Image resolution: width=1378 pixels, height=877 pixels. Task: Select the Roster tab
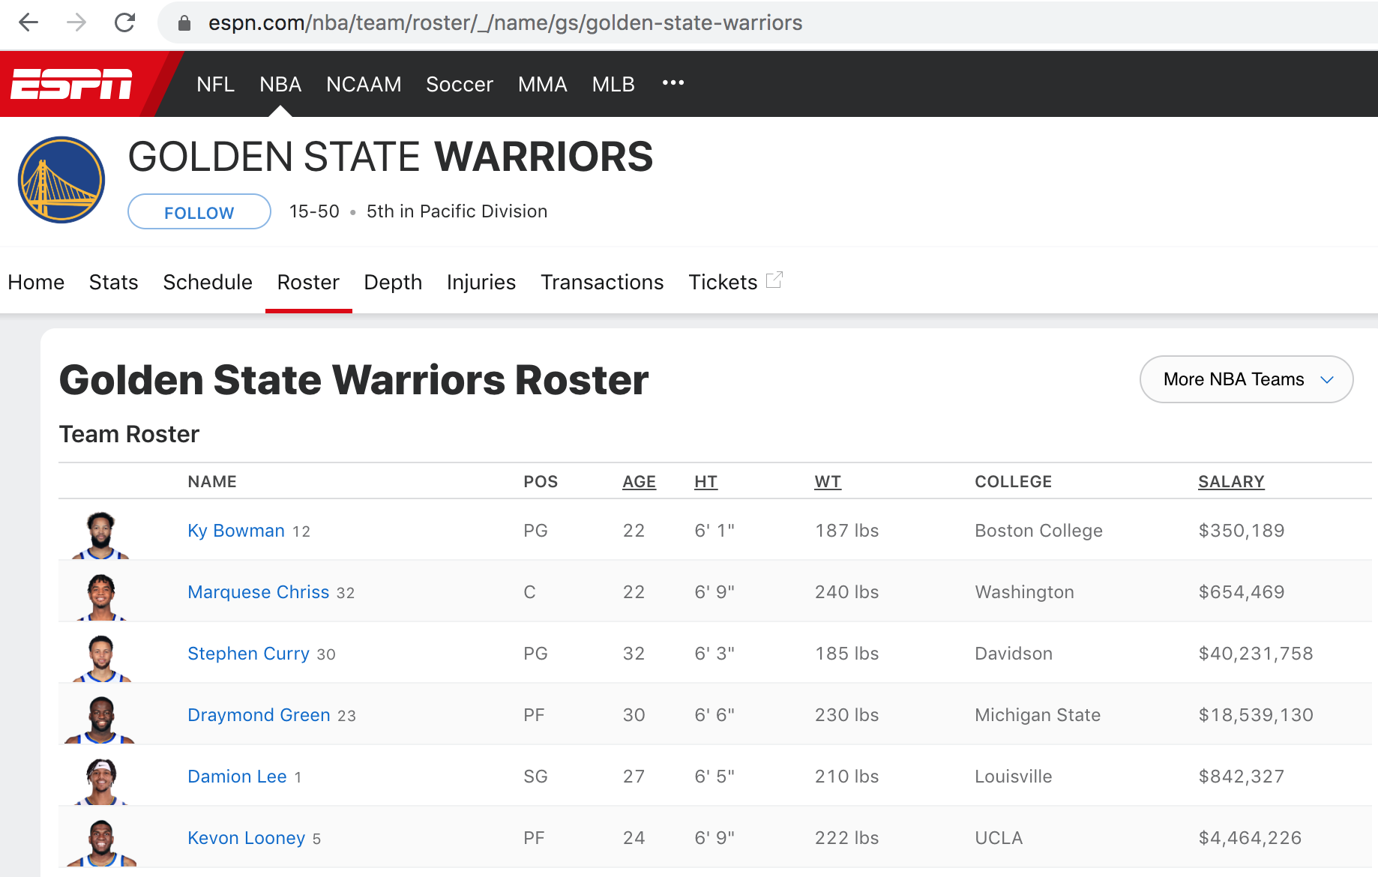coord(308,282)
